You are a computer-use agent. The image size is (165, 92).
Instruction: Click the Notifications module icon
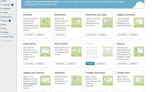[x=76, y=22]
